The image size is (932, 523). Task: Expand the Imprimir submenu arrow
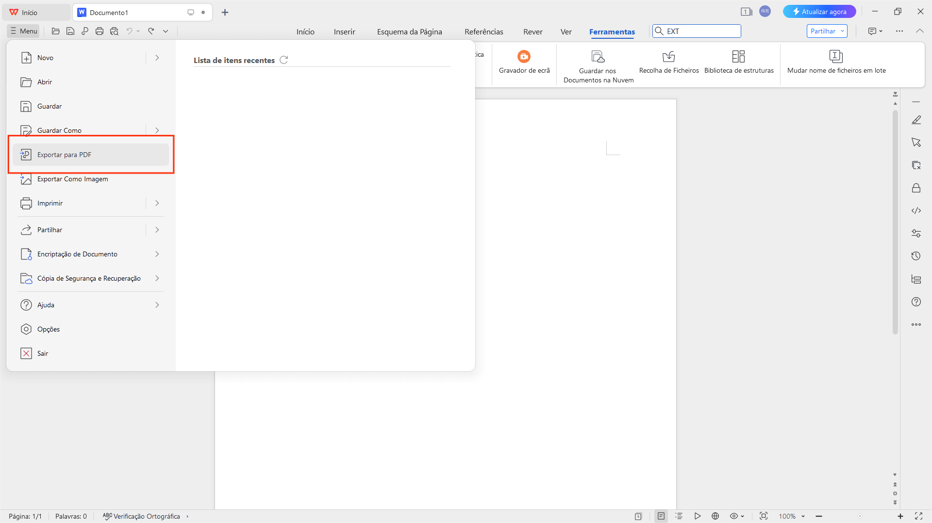tap(157, 203)
